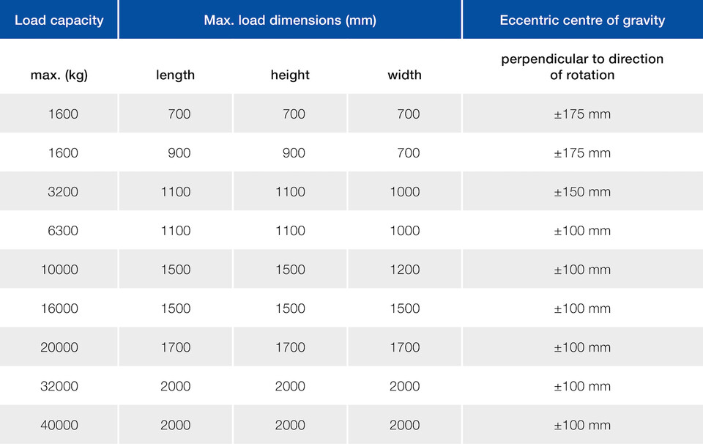Click the max. (kg) subheader
The height and width of the screenshot is (444, 703).
tap(59, 75)
